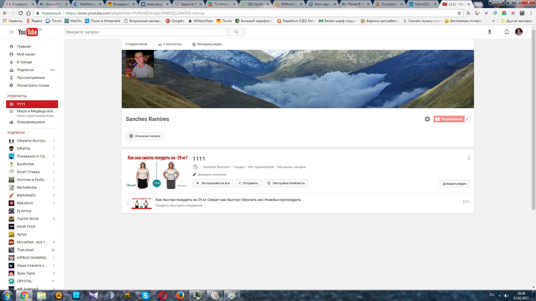
Task: Expand Описание канала button
Action: [x=144, y=136]
